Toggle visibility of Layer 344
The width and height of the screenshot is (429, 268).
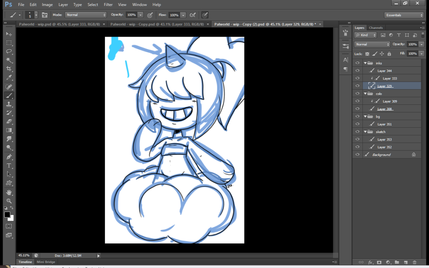358,71
